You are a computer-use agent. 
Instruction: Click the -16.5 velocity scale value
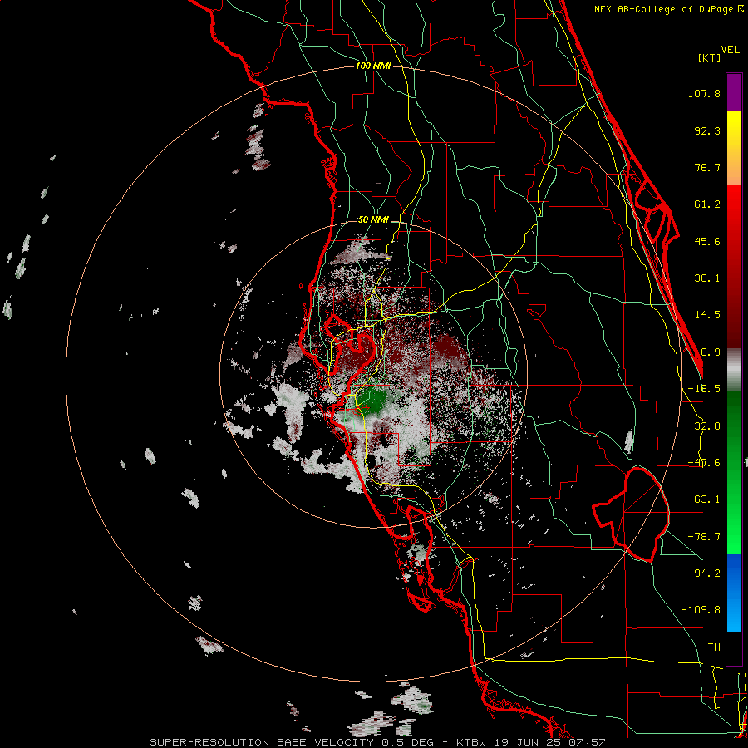[x=704, y=389]
